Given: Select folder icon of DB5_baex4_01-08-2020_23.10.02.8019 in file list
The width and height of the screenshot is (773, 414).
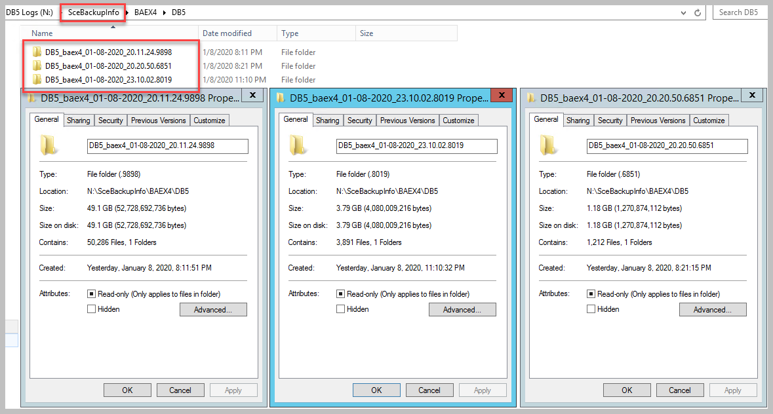Looking at the screenshot, I should click(37, 79).
